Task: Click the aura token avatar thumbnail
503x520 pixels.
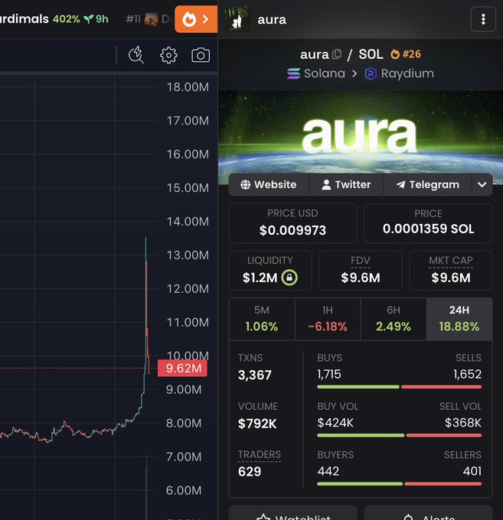Action: coord(237,19)
